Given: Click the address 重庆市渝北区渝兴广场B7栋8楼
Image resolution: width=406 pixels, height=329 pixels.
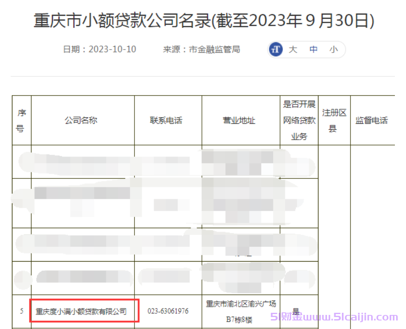Looking at the screenshot, I should click(241, 311).
